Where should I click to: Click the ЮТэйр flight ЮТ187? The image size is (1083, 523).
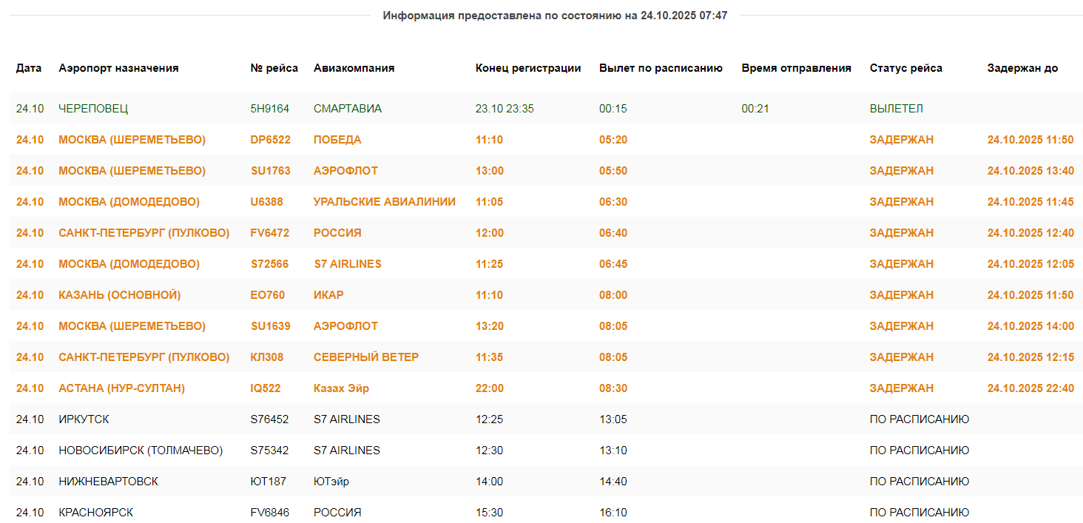(x=268, y=482)
